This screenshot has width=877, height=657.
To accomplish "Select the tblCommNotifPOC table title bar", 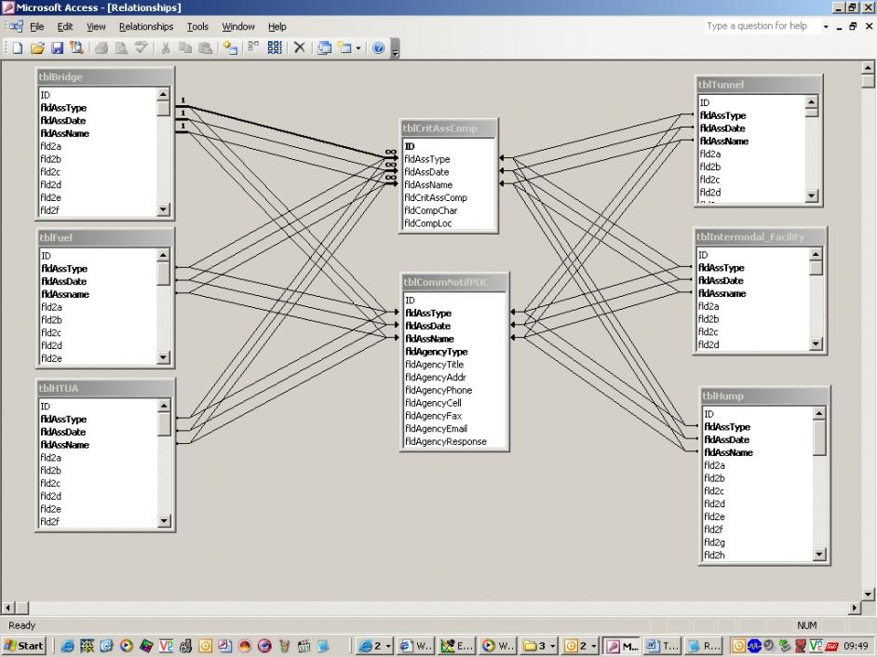I will coord(454,282).
